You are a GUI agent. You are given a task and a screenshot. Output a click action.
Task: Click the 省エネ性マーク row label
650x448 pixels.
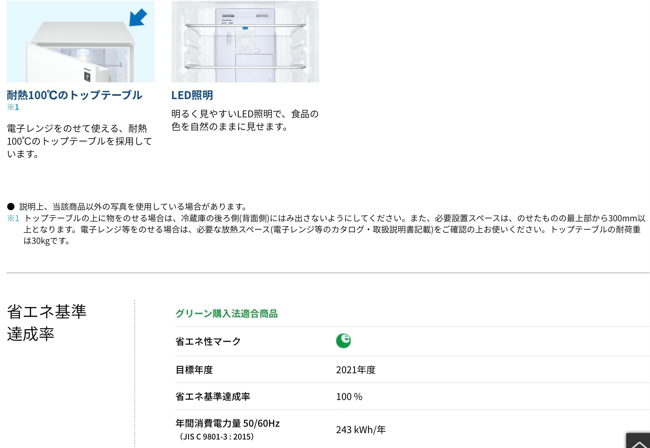tap(208, 341)
